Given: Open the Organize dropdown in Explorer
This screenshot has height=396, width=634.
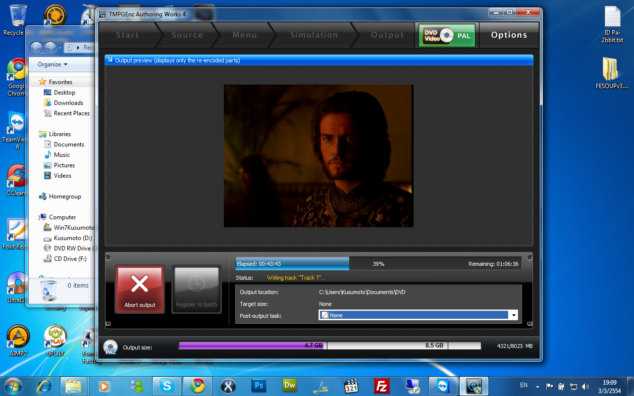Looking at the screenshot, I should click(53, 64).
